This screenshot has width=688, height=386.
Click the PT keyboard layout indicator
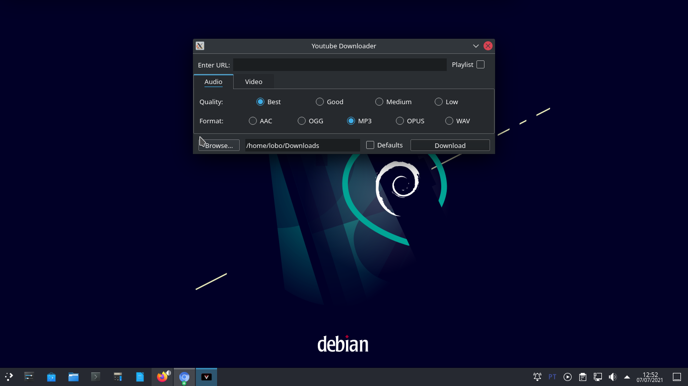click(x=552, y=376)
